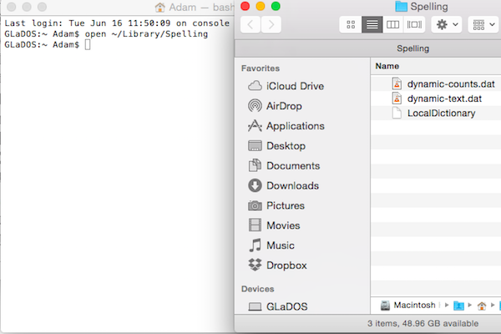The image size is (501, 334).
Task: Click the Users folder in path bar
Action: tap(458, 306)
